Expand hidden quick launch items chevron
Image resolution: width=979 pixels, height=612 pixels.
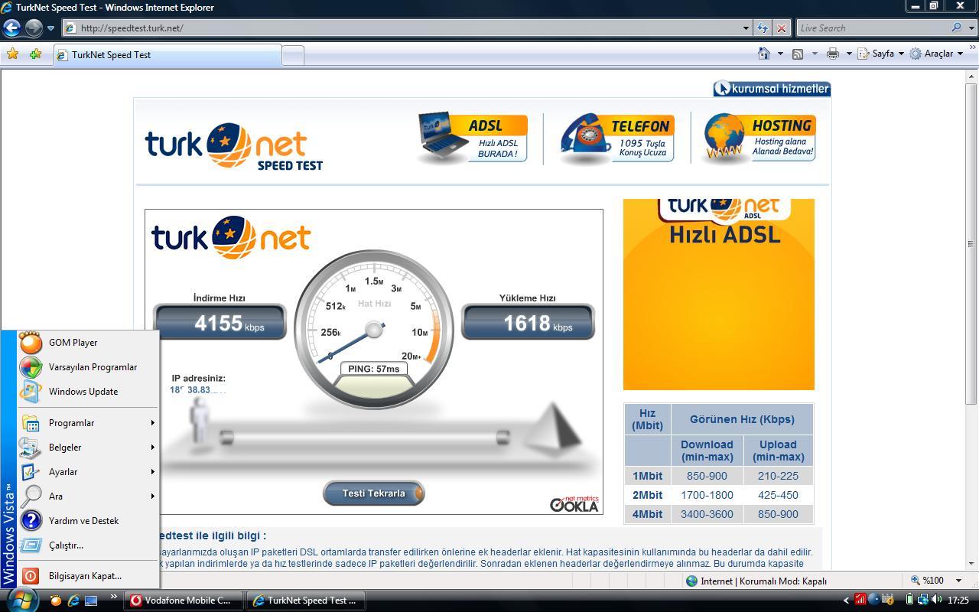click(x=113, y=597)
